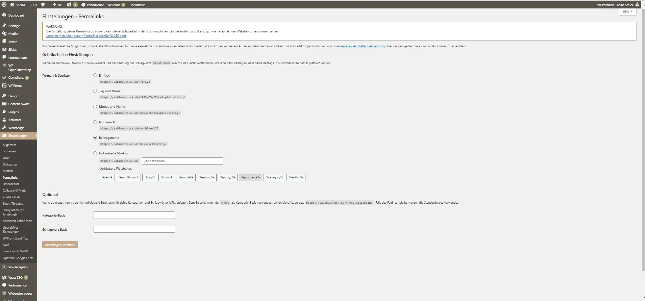This screenshot has width=645, height=301.
Task: Click the Werkzeuge wrench icon
Action: [4, 128]
